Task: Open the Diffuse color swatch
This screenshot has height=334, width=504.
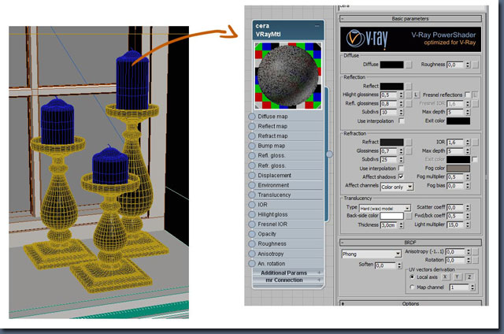Action: pyautogui.click(x=392, y=65)
